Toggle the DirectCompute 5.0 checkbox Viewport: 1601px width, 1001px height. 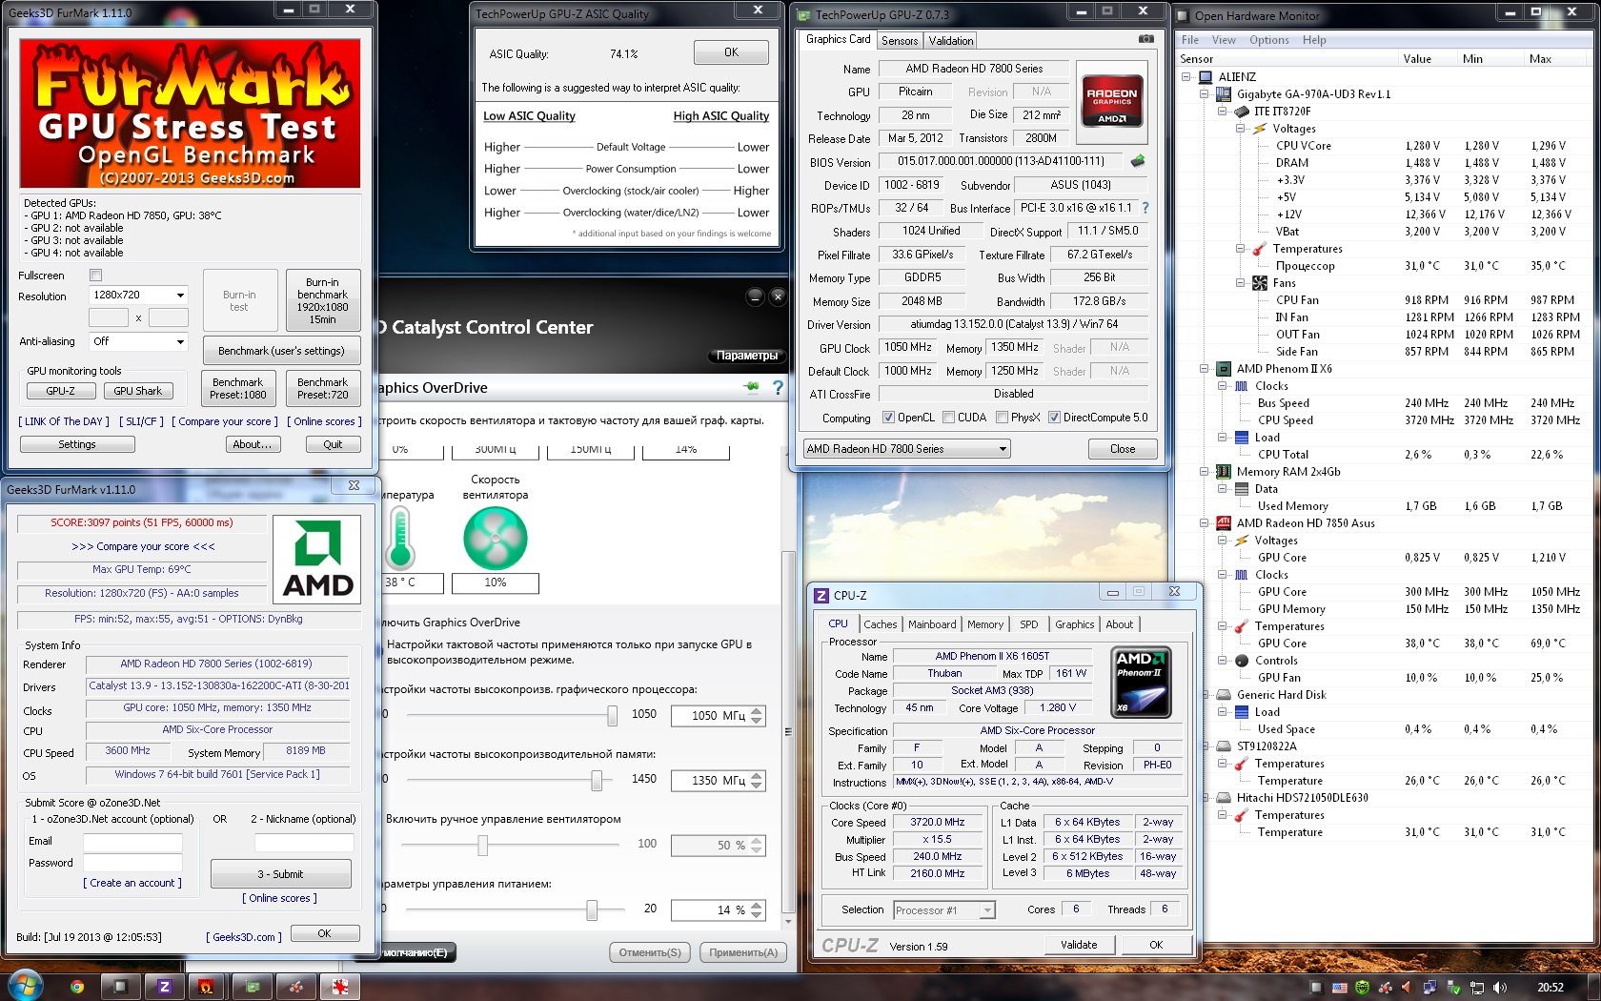1054,418
